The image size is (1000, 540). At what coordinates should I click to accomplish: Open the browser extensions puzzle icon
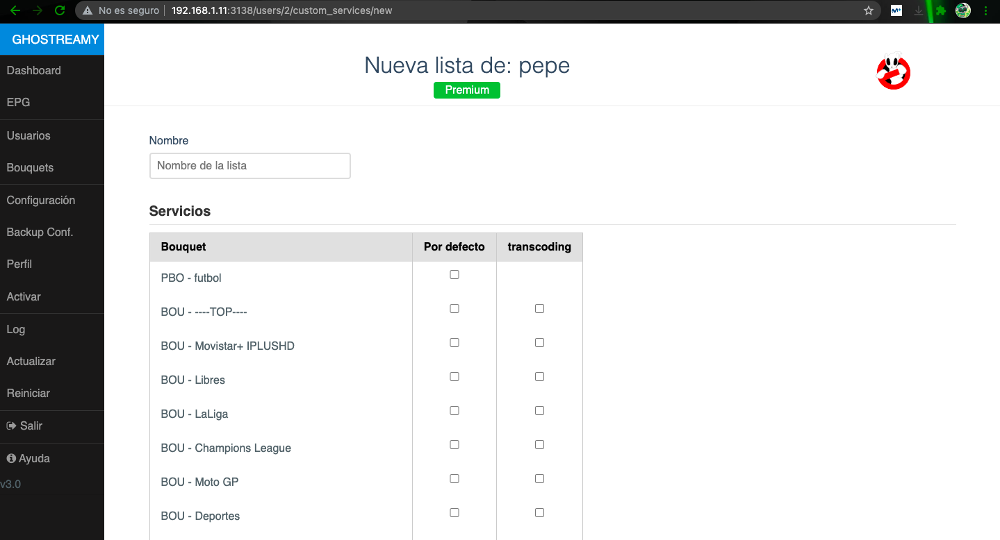941,10
